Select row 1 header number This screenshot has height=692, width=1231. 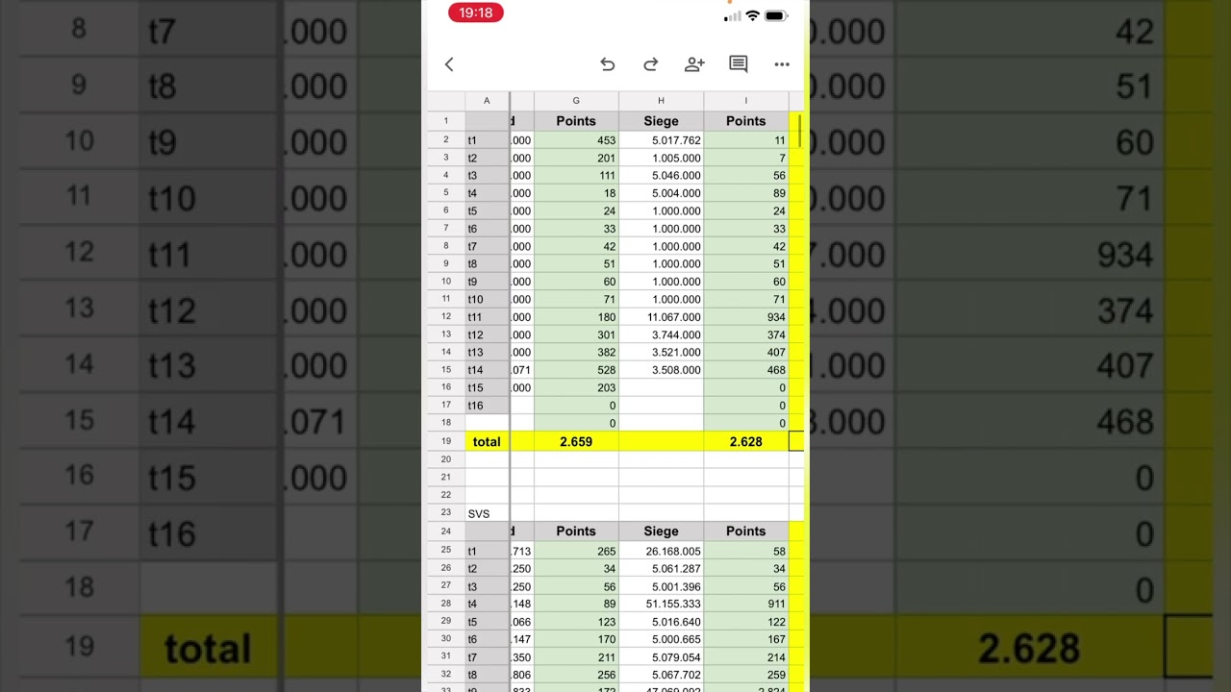coord(446,121)
